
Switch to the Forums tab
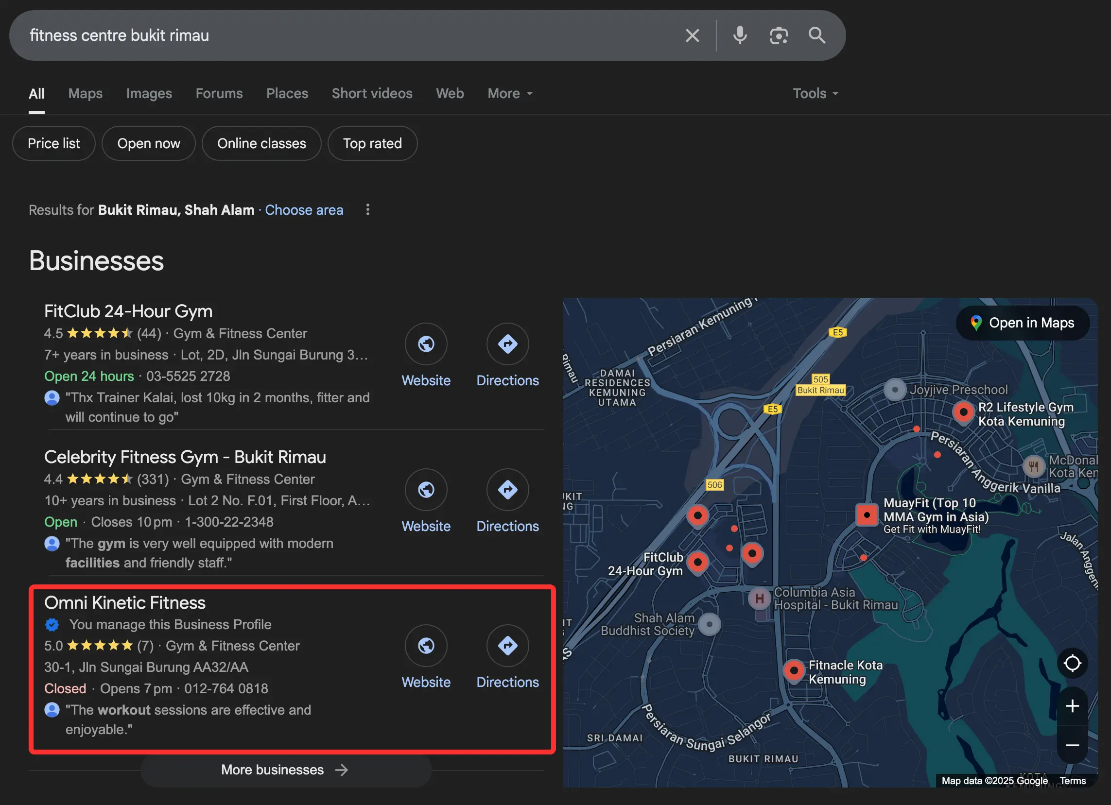219,93
